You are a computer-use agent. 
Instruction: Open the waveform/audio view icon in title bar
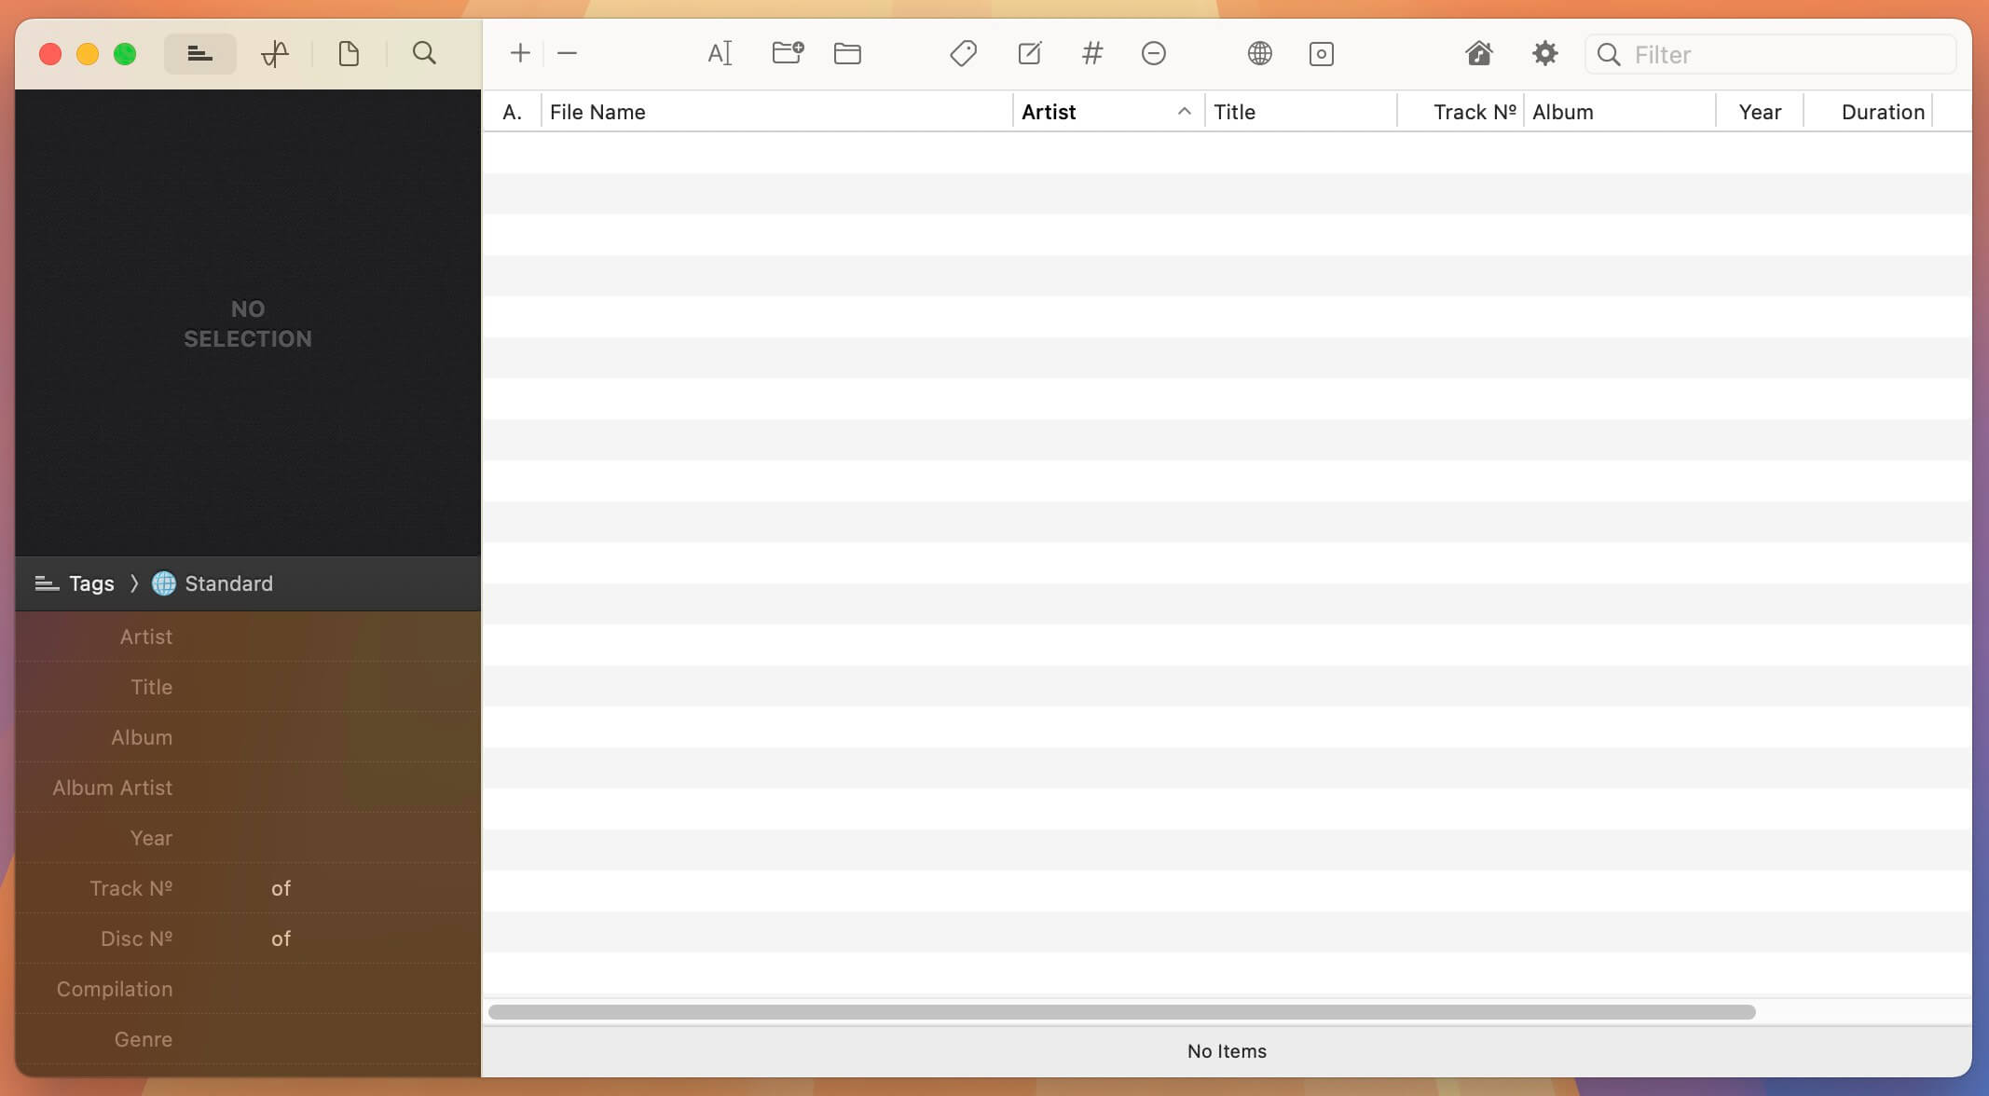[x=274, y=53]
